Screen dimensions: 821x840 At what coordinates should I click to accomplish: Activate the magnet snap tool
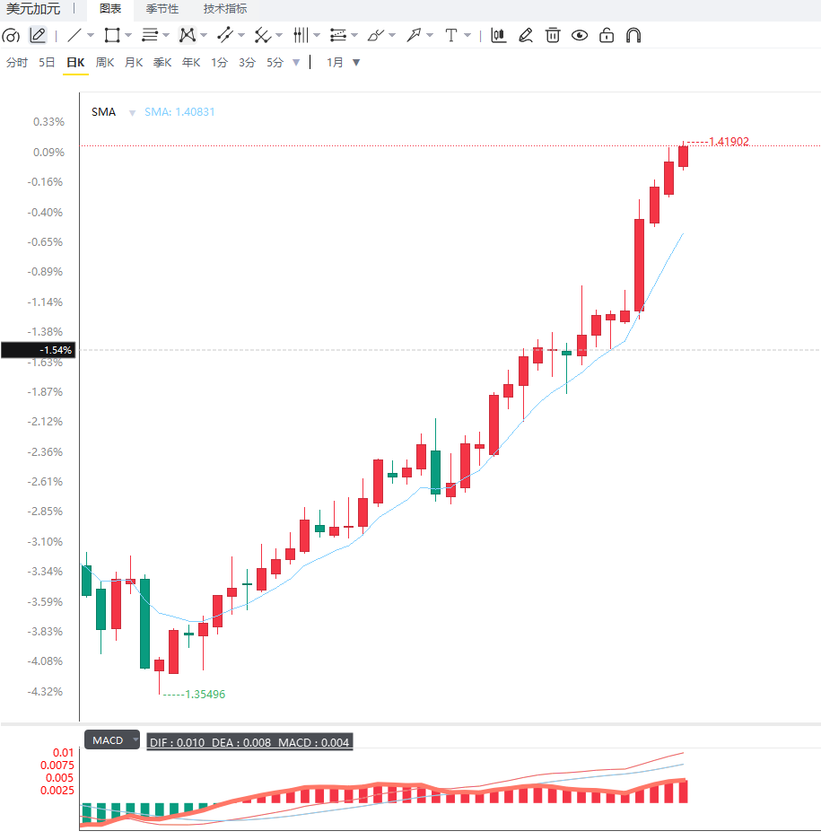[x=633, y=35]
